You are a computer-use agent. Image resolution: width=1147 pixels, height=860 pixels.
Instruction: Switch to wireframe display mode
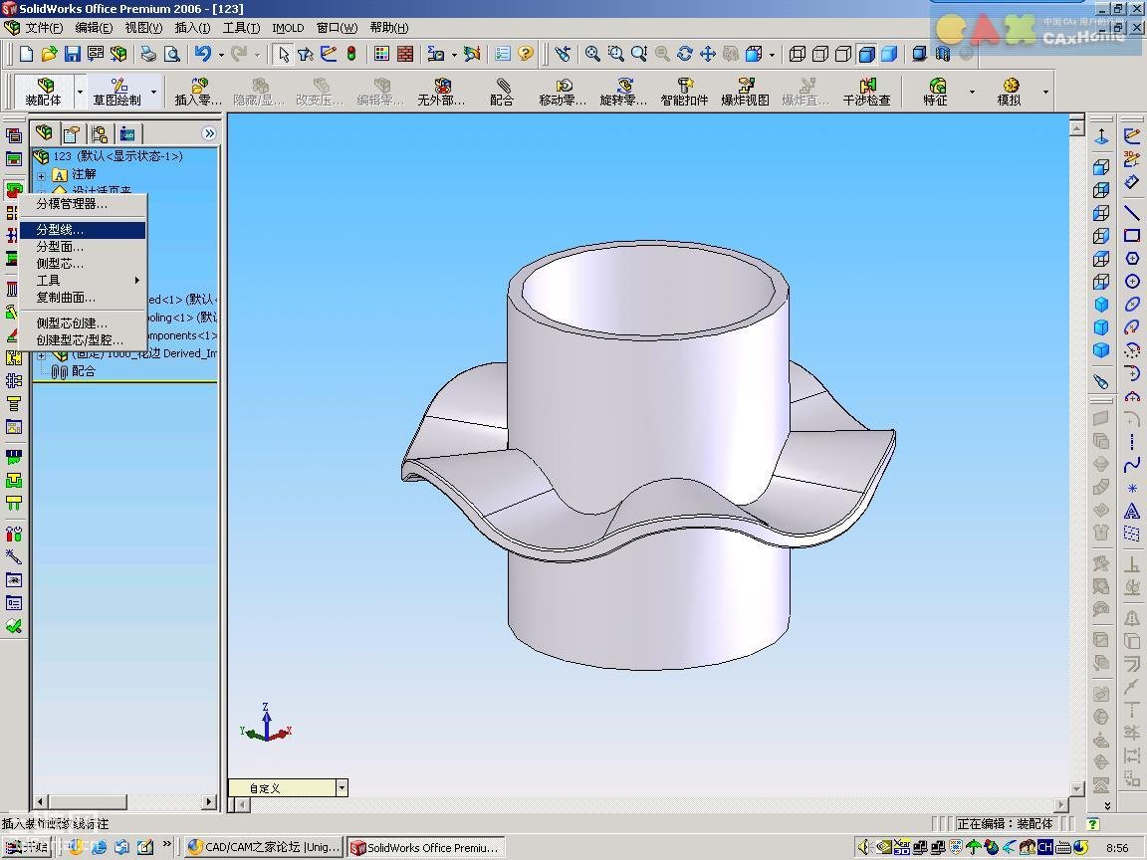(798, 54)
